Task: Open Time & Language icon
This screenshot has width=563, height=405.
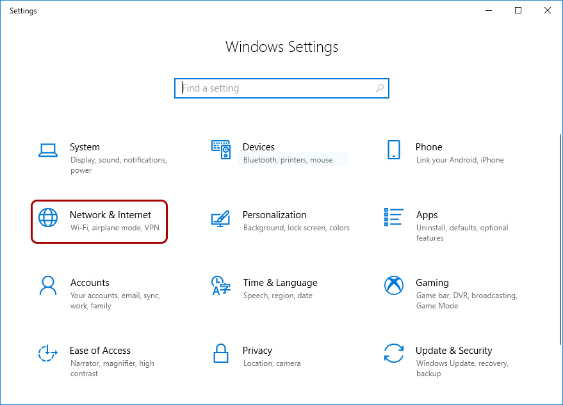Action: coord(220,286)
